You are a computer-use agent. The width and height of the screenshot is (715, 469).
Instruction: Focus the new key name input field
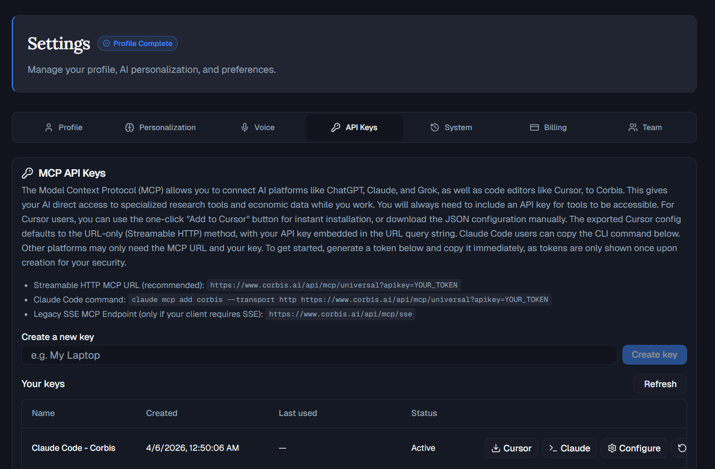(x=319, y=355)
